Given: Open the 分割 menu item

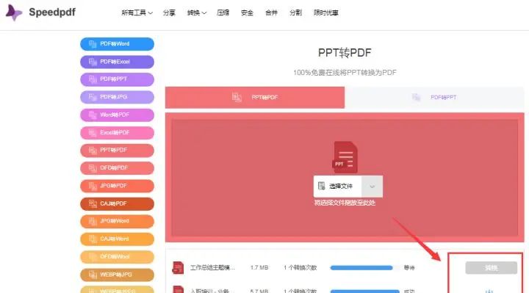Looking at the screenshot, I should 295,12.
